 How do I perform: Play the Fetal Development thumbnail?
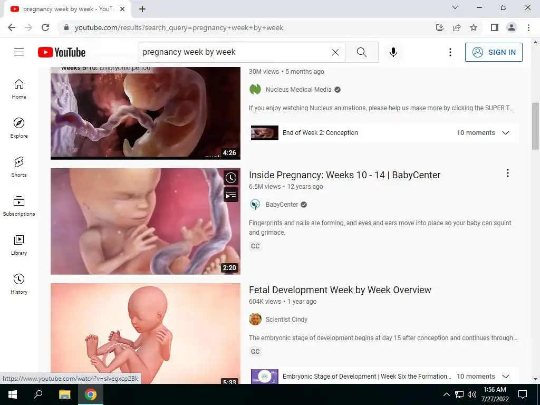[x=146, y=333]
